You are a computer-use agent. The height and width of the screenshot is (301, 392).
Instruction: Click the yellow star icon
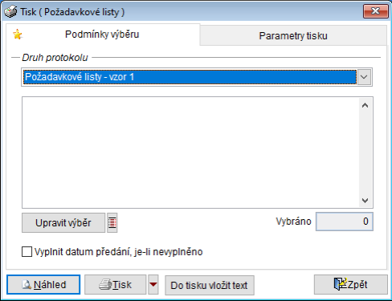click(x=18, y=35)
